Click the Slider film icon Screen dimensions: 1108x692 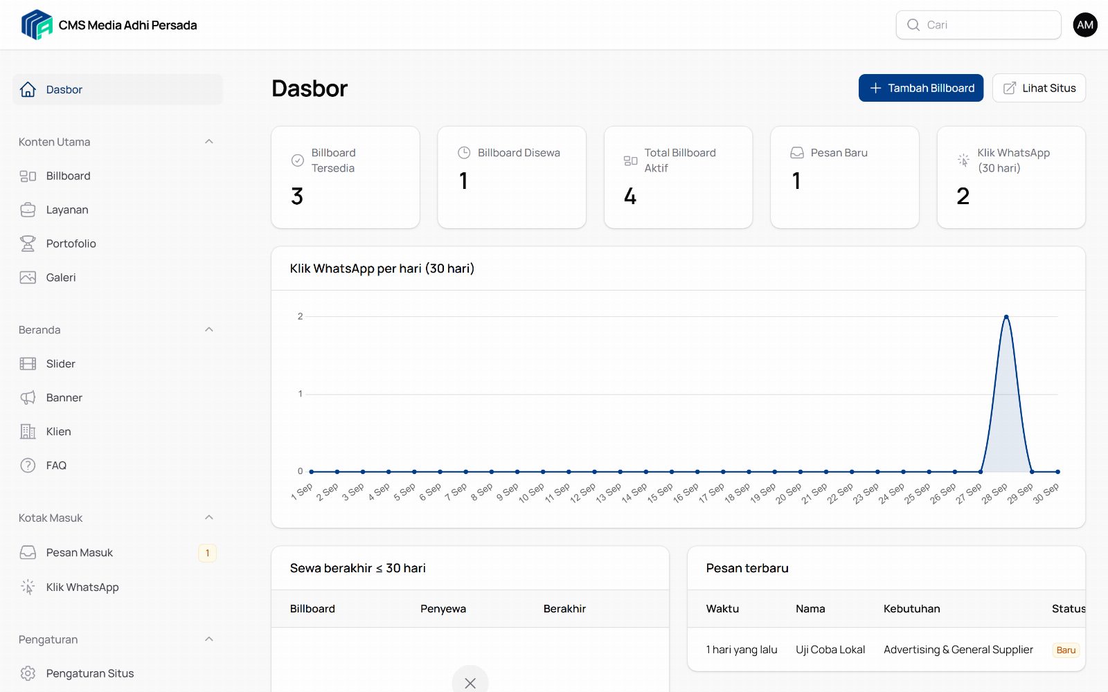28,364
